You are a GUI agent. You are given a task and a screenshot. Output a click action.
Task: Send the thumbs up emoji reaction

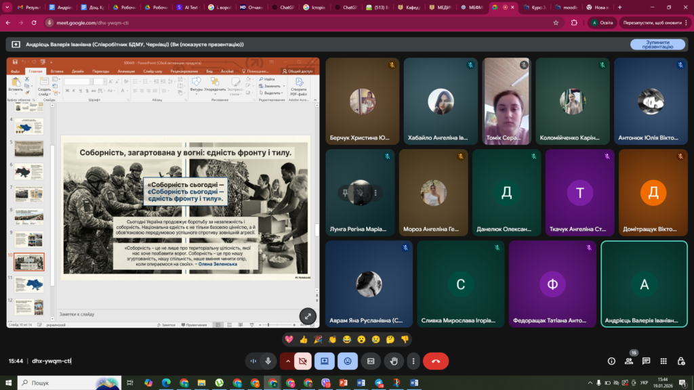303,339
